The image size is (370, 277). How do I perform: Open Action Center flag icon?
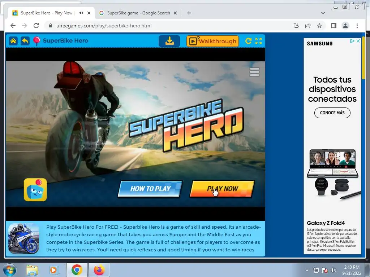tap(325, 270)
